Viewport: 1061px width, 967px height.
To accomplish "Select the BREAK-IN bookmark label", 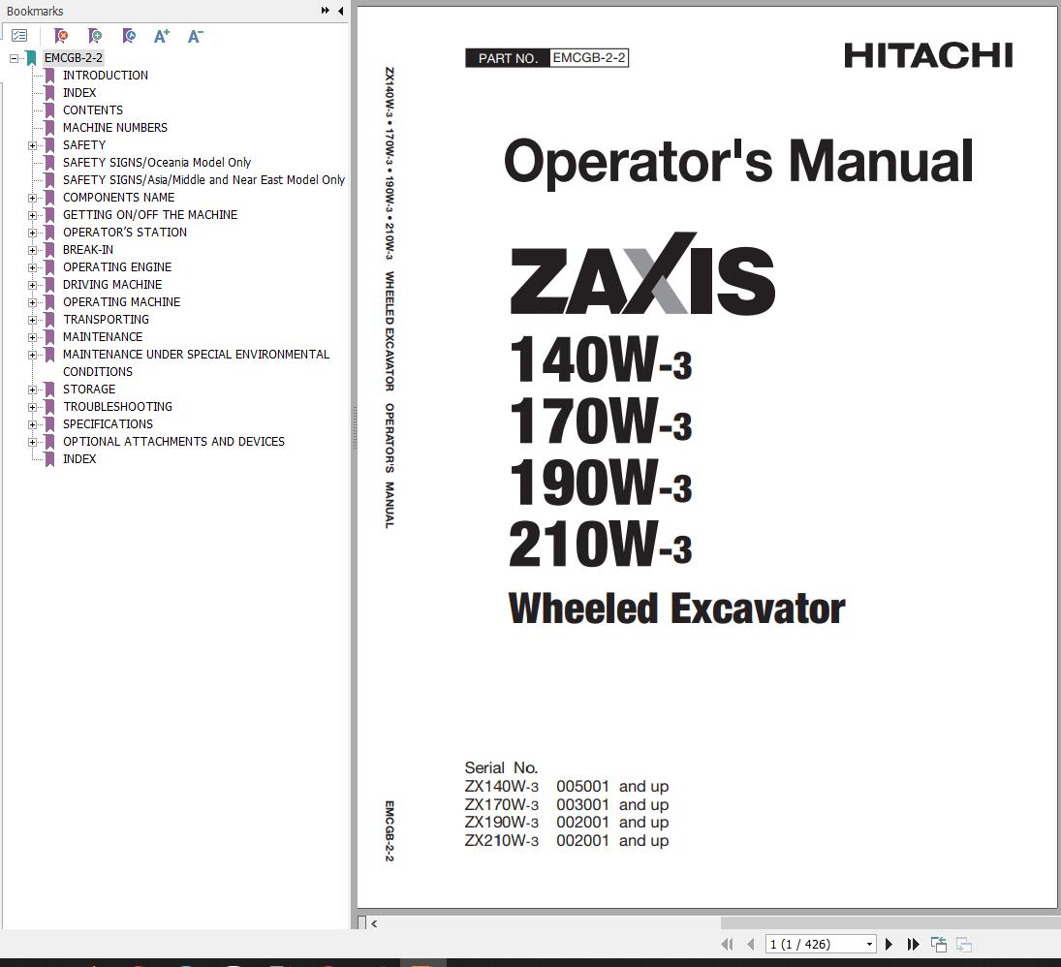I will pos(88,250).
